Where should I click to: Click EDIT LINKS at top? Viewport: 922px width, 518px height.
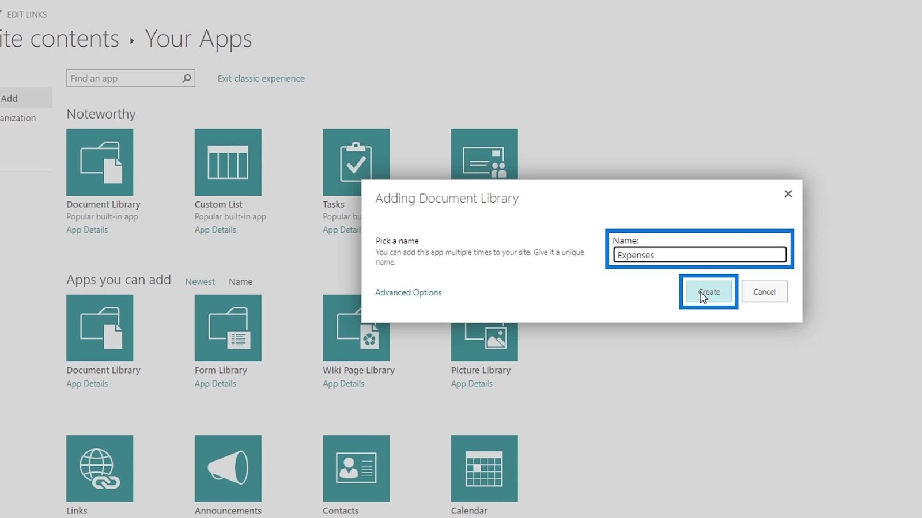click(x=27, y=14)
